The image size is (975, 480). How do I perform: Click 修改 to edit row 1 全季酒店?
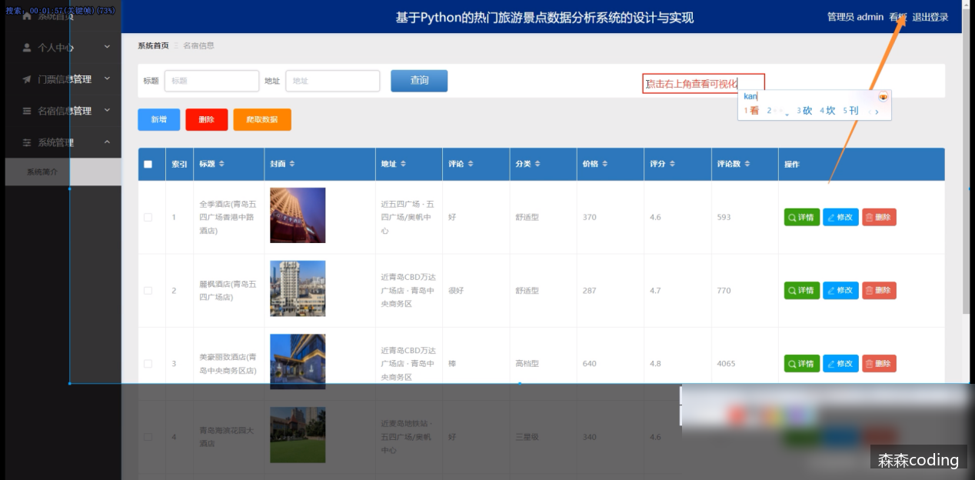(840, 218)
